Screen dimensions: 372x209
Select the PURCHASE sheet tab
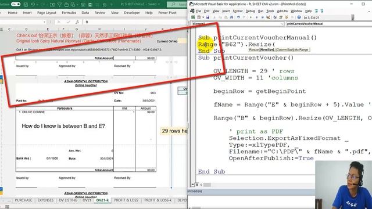click(x=23, y=200)
